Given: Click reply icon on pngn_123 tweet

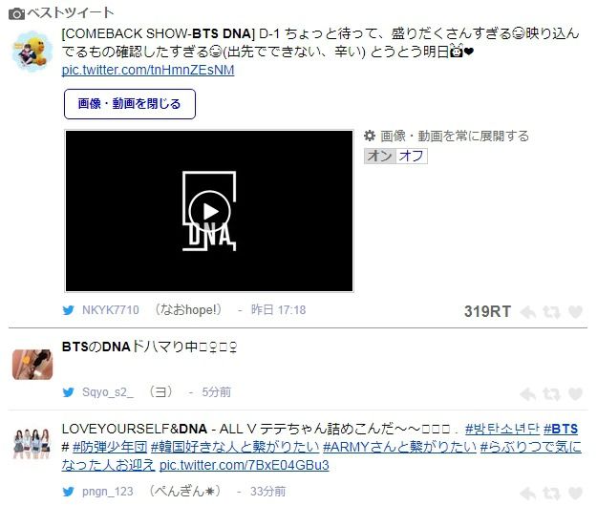Looking at the screenshot, I should point(528,494).
